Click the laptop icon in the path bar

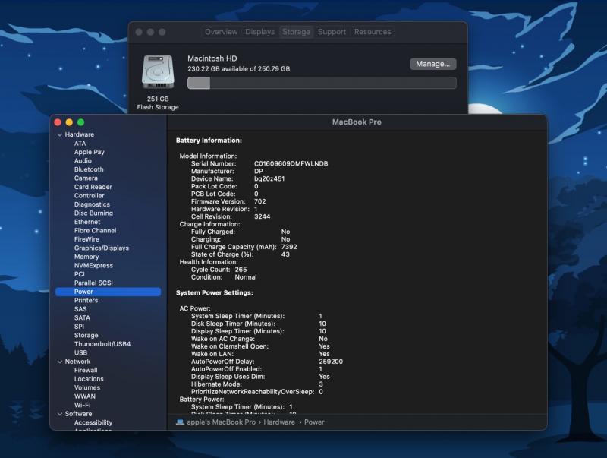[180, 422]
